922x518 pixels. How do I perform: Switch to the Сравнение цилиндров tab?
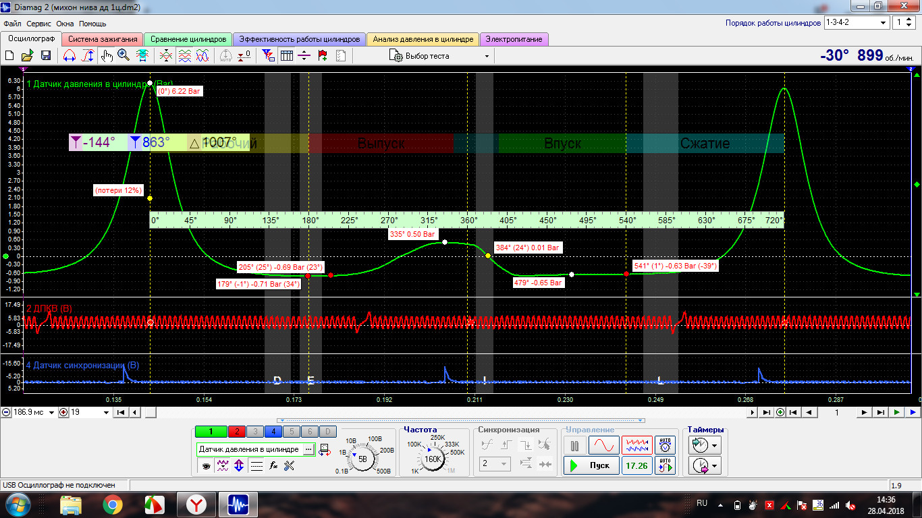pyautogui.click(x=188, y=39)
